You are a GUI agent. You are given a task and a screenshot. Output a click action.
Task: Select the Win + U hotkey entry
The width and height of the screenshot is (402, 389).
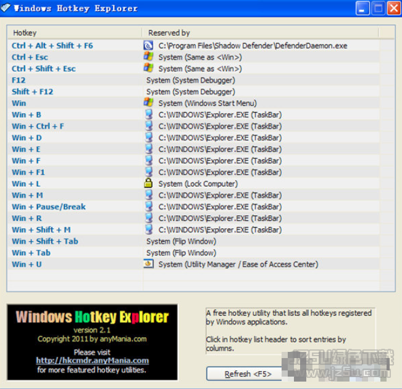point(27,265)
